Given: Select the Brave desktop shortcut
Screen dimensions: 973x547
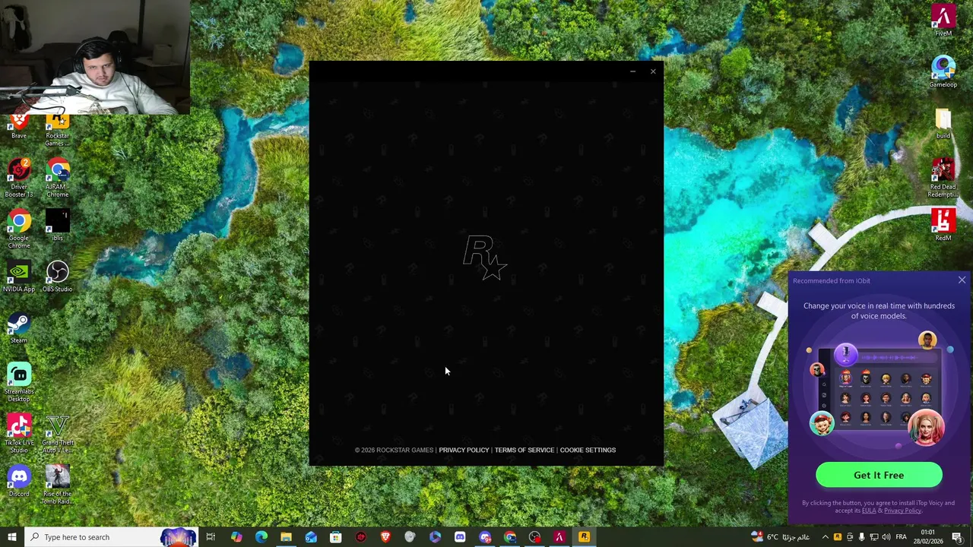Looking at the screenshot, I should click(x=19, y=126).
